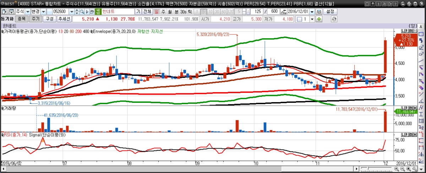Open the 주식 market type dropdown

[x=28, y=11]
